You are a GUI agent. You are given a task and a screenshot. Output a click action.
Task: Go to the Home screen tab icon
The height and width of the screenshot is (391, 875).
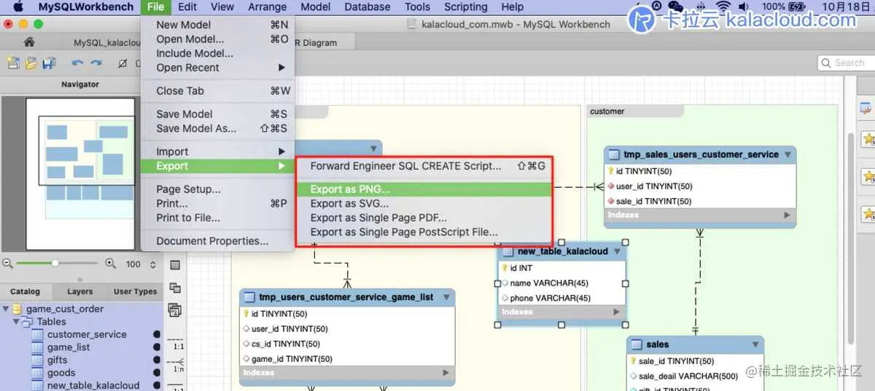click(29, 42)
